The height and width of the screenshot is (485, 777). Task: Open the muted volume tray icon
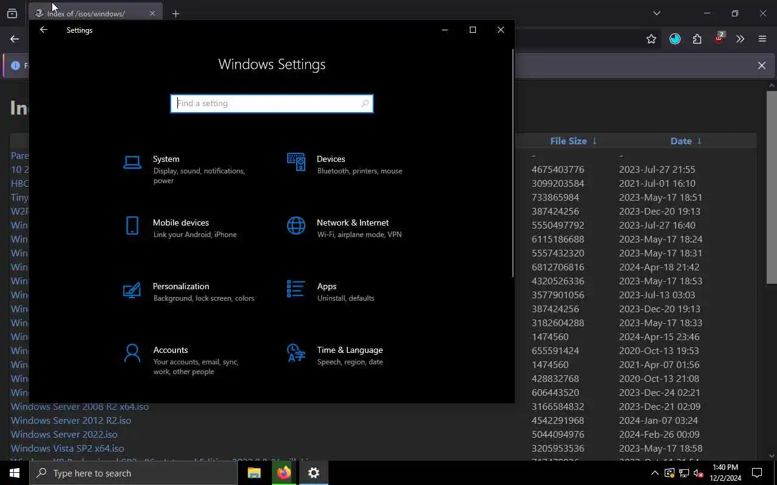698,473
